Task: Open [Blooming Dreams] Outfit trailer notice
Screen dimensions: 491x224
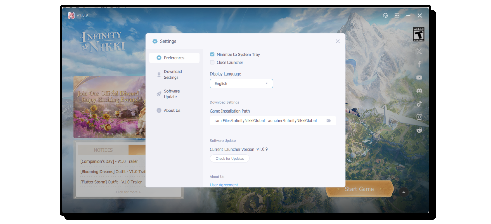Action: pos(113,172)
